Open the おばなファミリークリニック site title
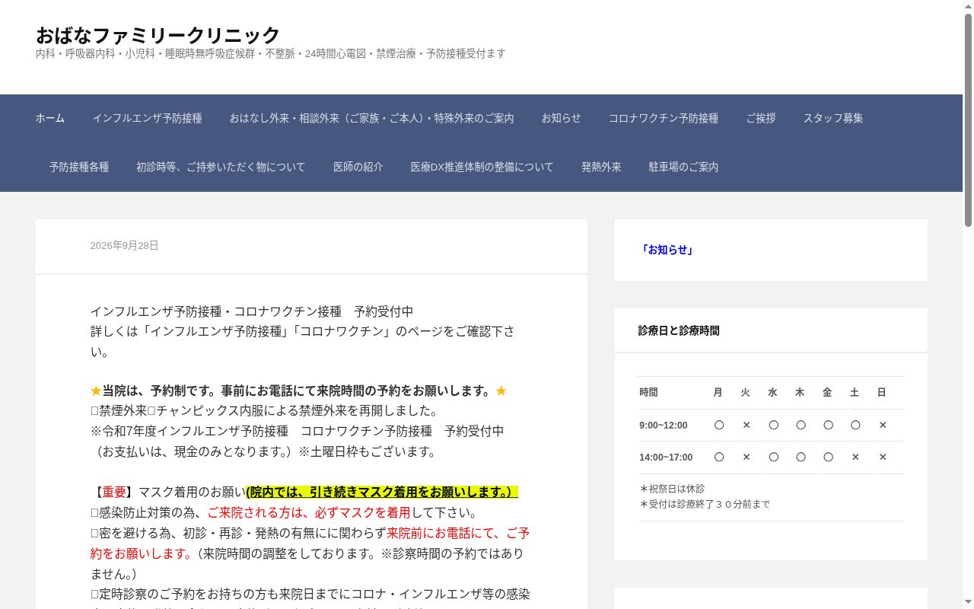Viewport: 974px width, 609px height. [x=158, y=35]
